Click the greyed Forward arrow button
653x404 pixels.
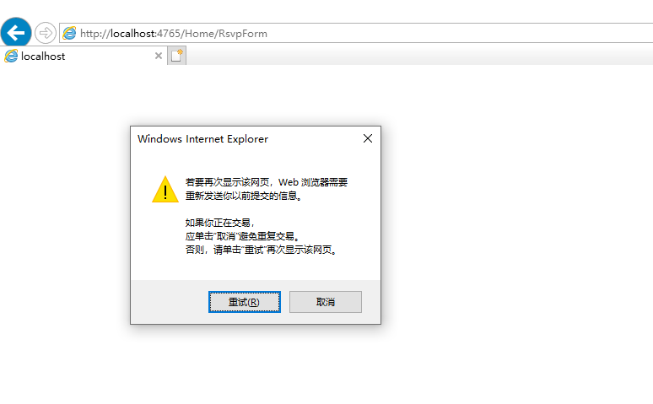click(45, 33)
